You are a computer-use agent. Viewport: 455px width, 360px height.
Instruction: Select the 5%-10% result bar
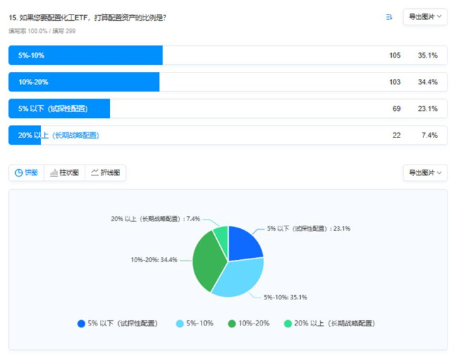(227, 55)
